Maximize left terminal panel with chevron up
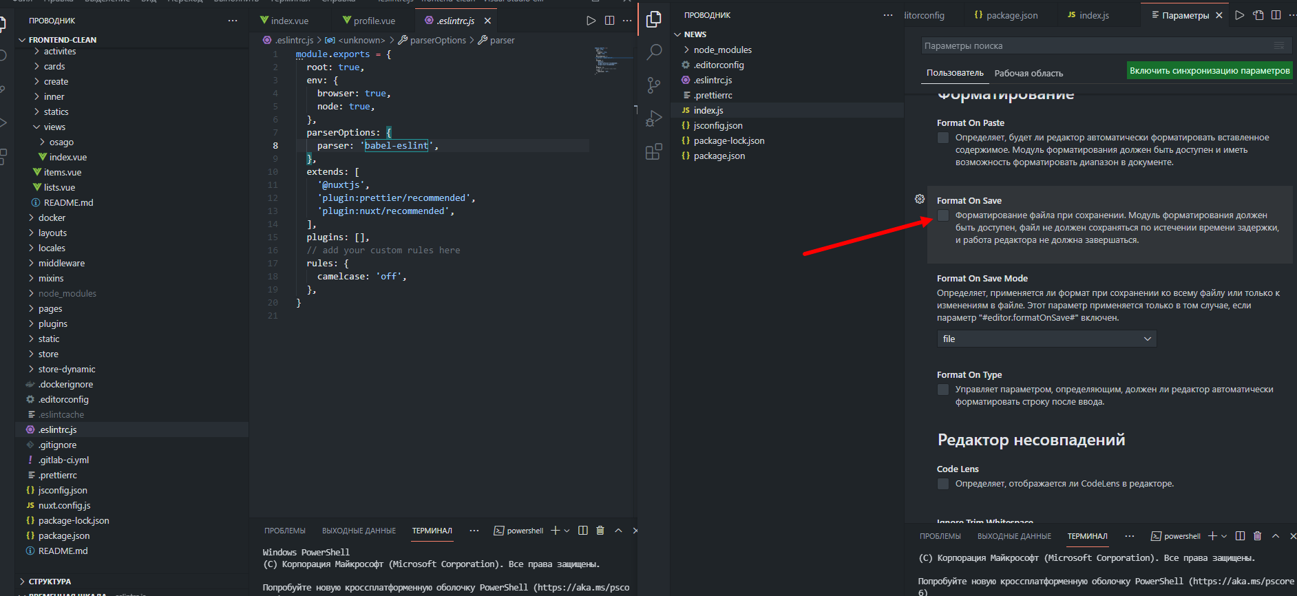This screenshot has height=596, width=1297. pos(618,531)
